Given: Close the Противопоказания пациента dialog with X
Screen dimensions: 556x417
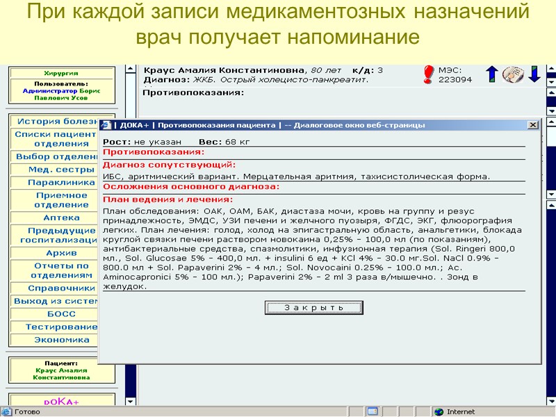Looking at the screenshot, I should click(x=532, y=125).
